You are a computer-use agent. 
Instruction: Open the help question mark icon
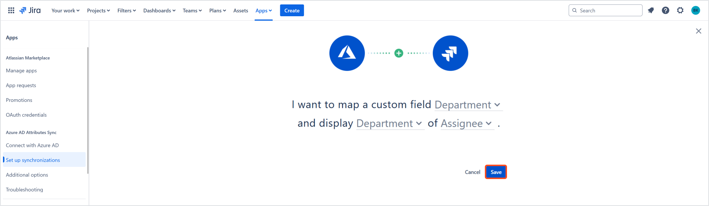coord(665,10)
